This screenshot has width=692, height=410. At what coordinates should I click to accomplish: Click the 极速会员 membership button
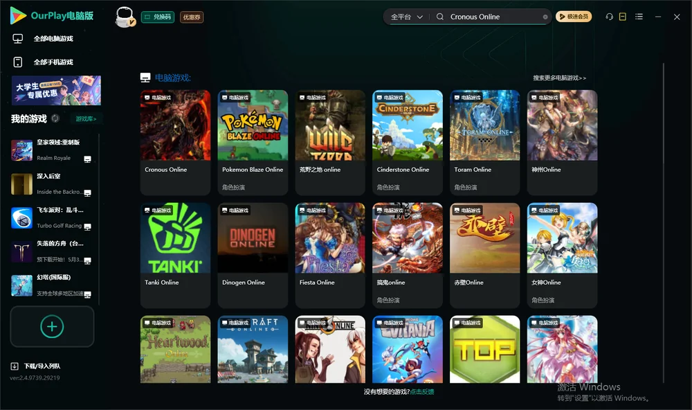coord(574,17)
